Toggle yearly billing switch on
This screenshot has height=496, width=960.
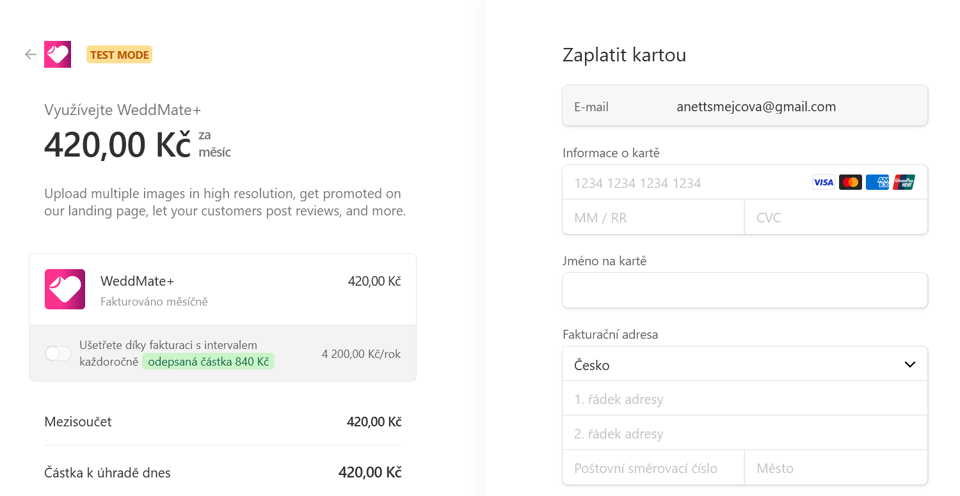point(58,353)
